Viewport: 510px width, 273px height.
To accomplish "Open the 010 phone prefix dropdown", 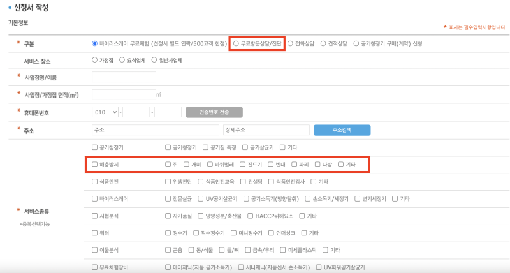I will (x=105, y=112).
